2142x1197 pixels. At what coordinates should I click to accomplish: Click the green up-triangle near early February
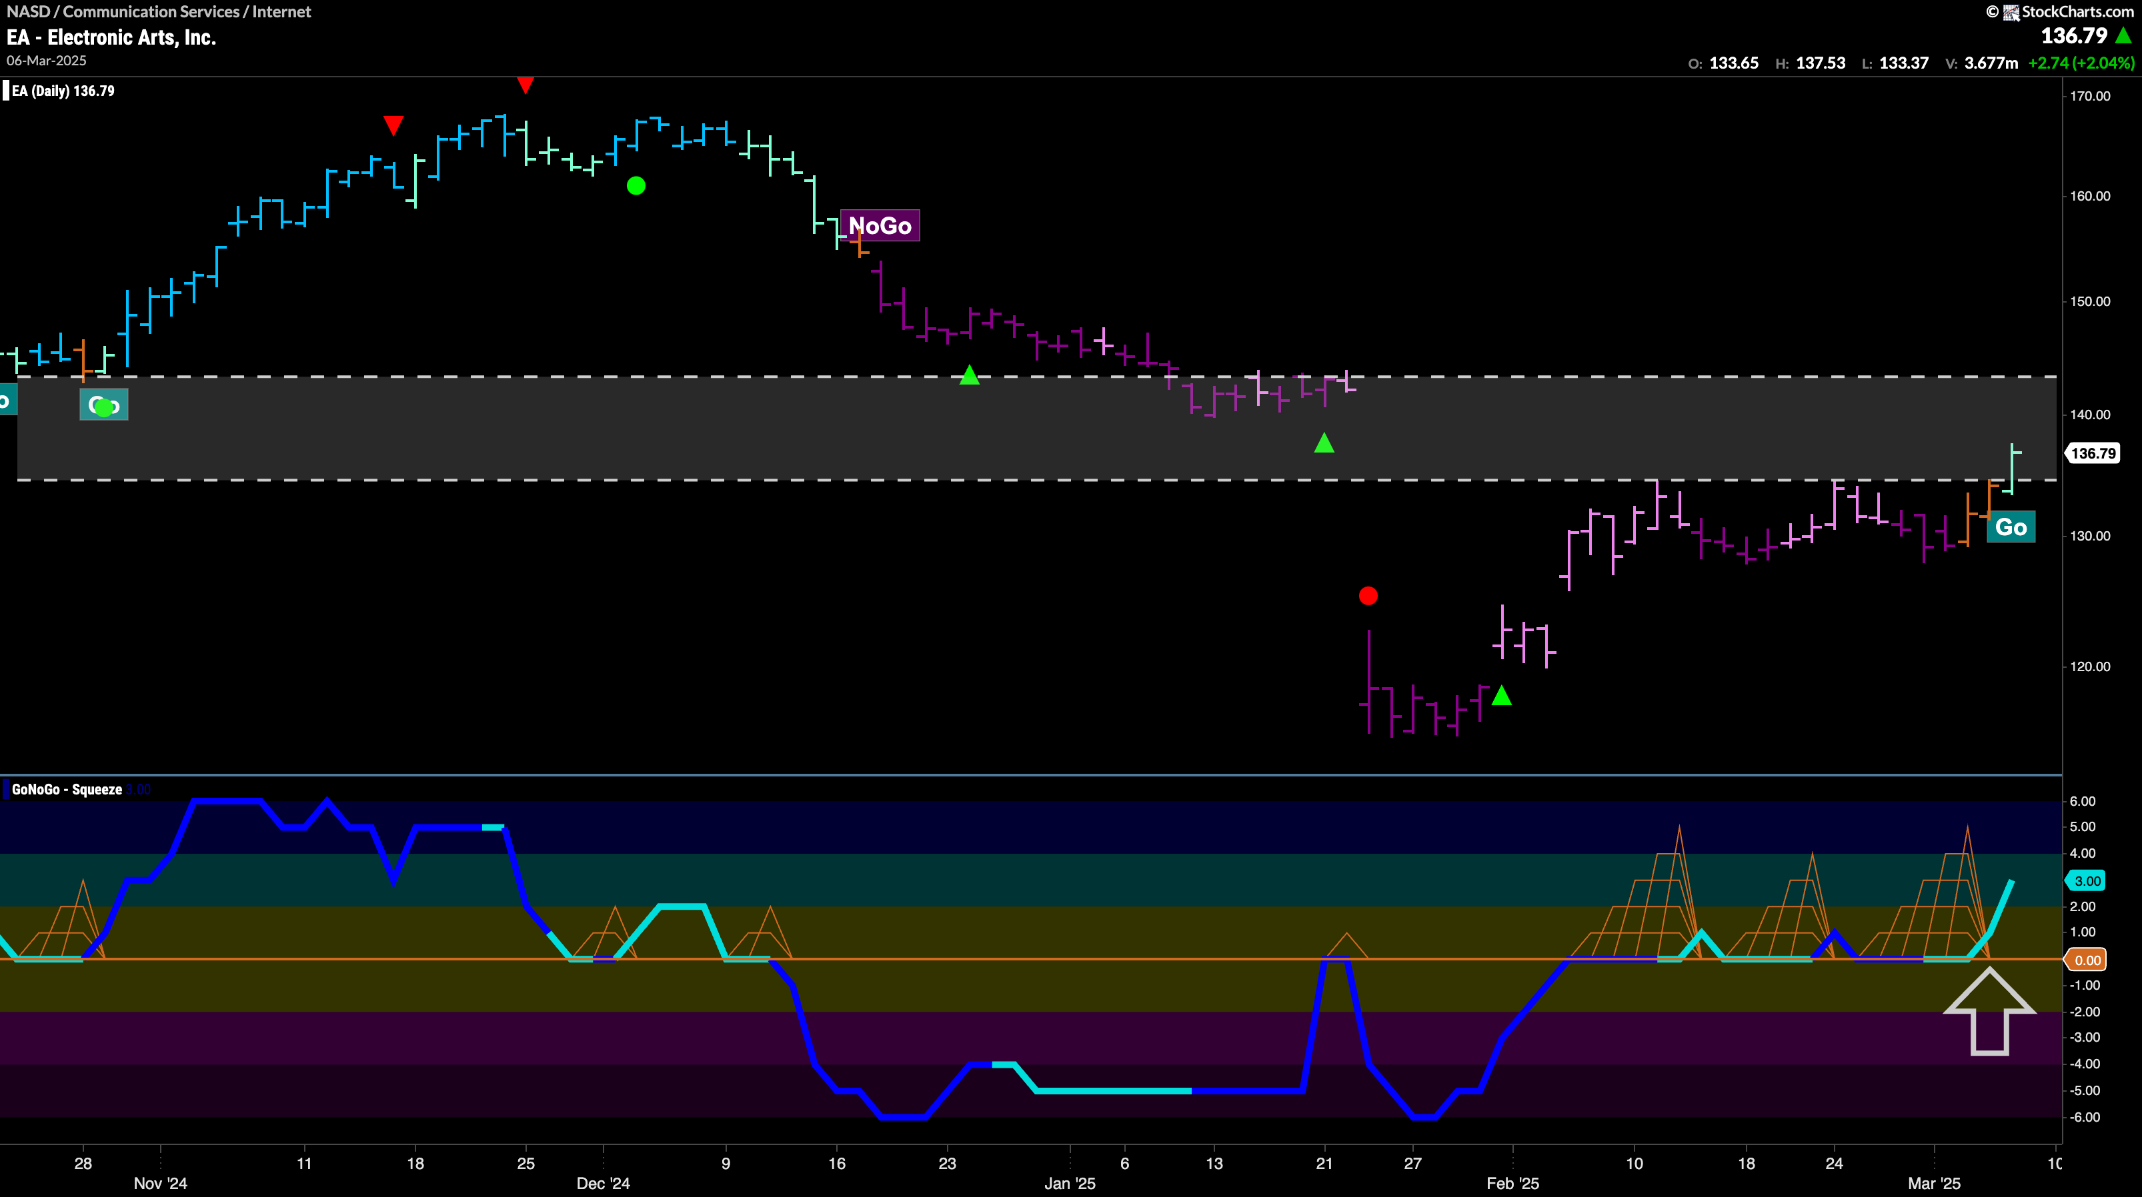point(1502,695)
